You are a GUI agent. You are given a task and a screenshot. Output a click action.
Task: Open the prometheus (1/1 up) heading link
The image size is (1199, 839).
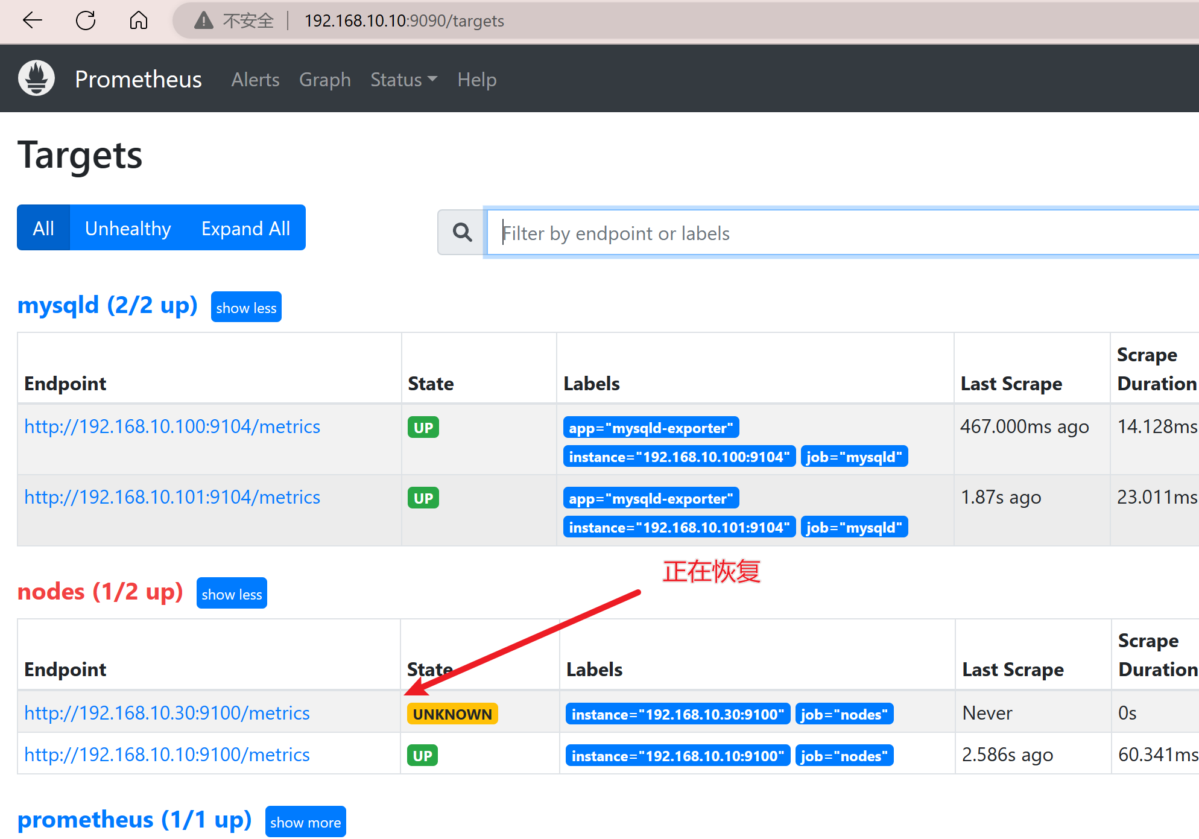tap(134, 820)
